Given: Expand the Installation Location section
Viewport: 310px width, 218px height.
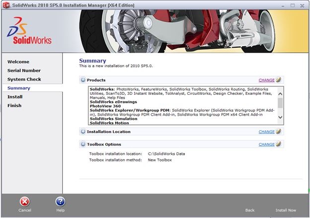Looking at the screenshot, I should (x=83, y=132).
